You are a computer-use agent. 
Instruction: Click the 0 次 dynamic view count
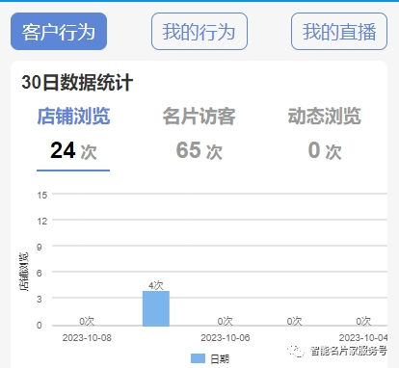325,150
